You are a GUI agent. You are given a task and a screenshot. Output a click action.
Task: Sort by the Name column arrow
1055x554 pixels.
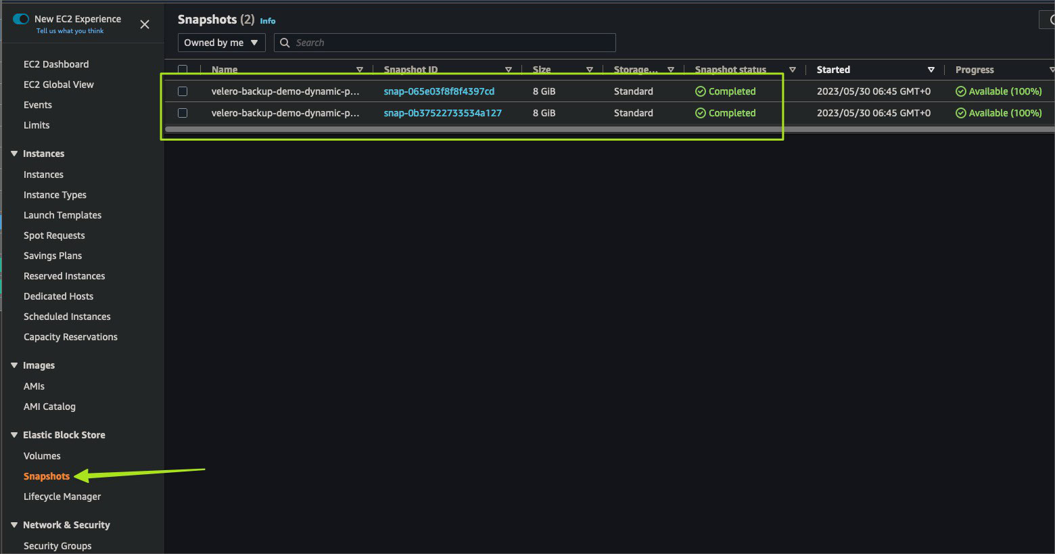360,70
